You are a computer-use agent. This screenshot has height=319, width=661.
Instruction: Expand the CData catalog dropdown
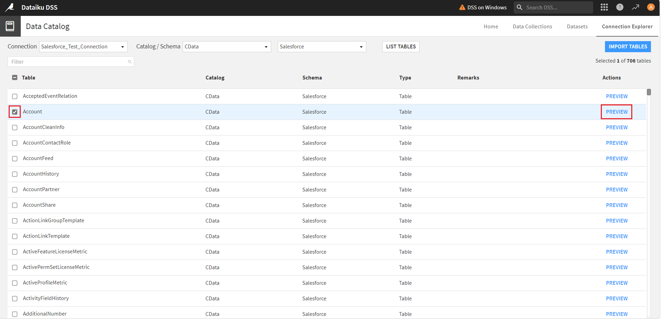(x=226, y=47)
